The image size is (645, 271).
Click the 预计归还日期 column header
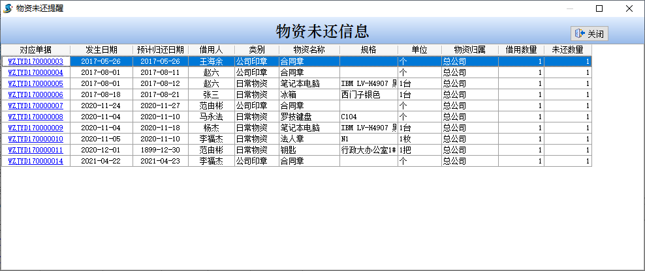tap(160, 50)
